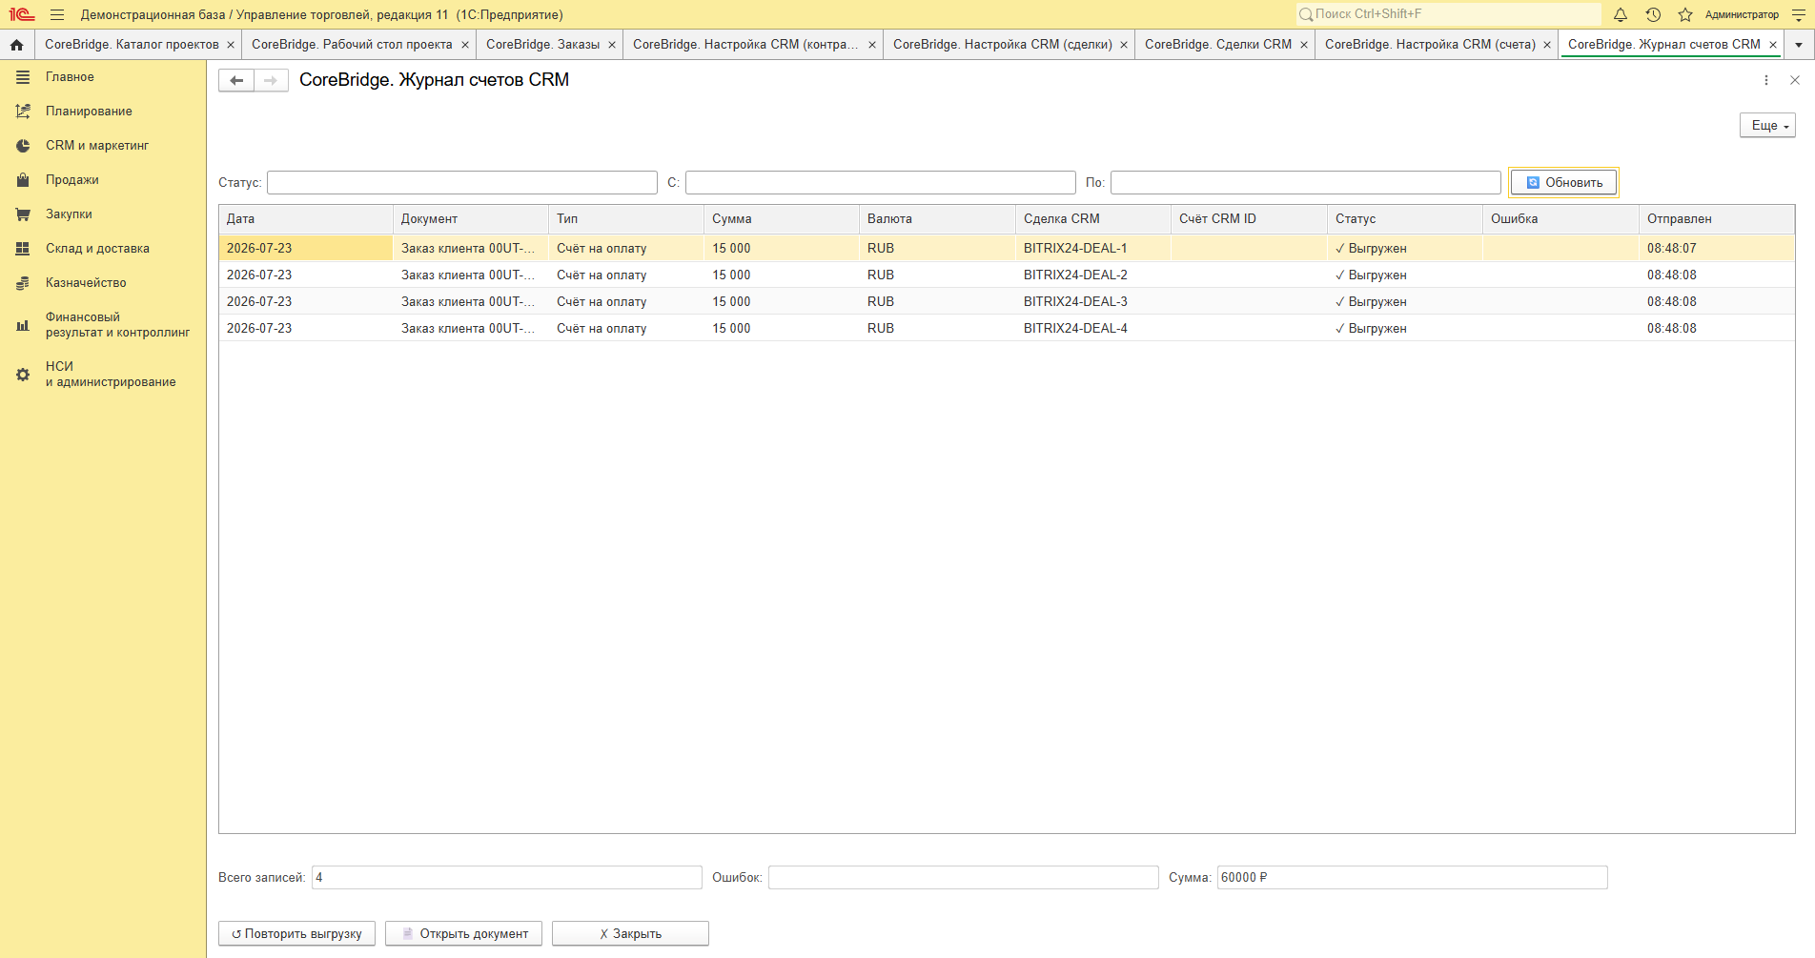Open the service settings icon beside Администратор

(x=1799, y=14)
